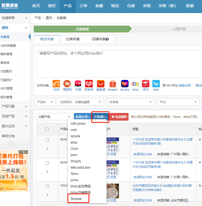Collapse sidebar with double-arrow icon
The width and height of the screenshot is (202, 206).
(11, 144)
